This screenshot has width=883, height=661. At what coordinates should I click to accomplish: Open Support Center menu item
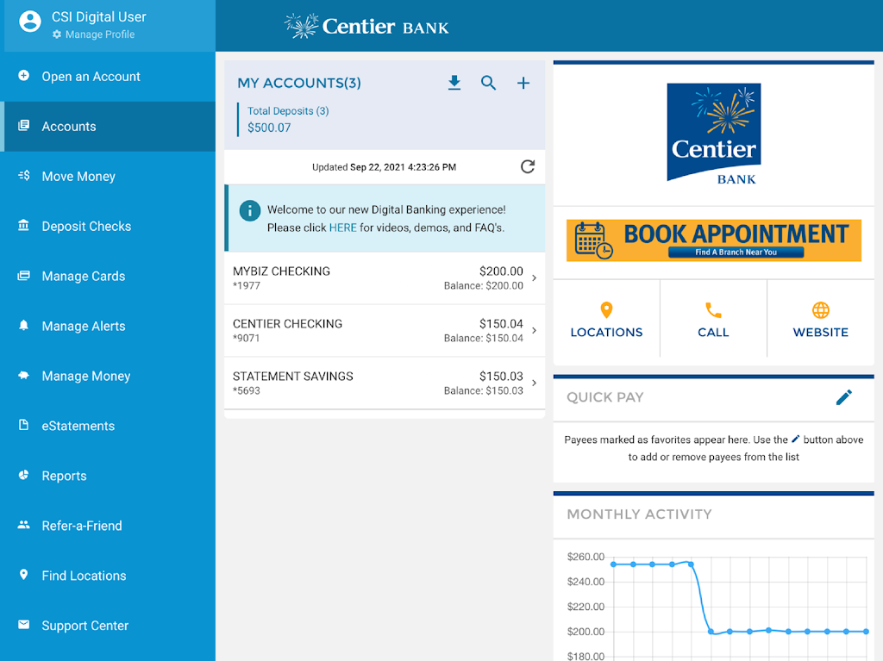[108, 626]
